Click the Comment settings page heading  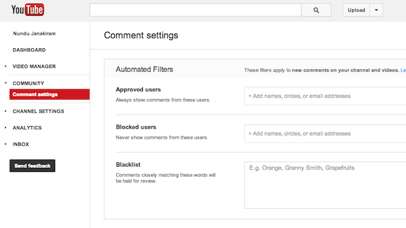[141, 35]
